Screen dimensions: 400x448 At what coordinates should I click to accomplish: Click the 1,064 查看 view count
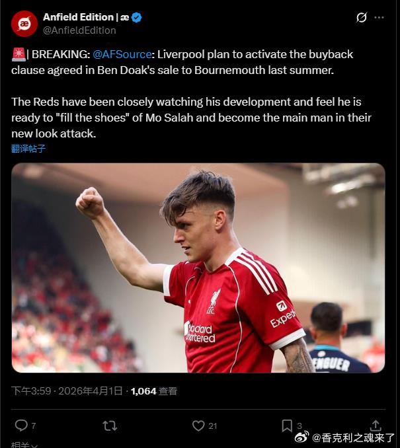pyautogui.click(x=154, y=391)
